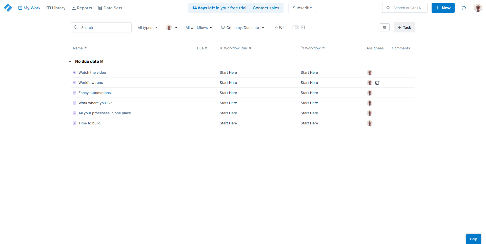Sort by Name column arrows

pyautogui.click(x=86, y=48)
